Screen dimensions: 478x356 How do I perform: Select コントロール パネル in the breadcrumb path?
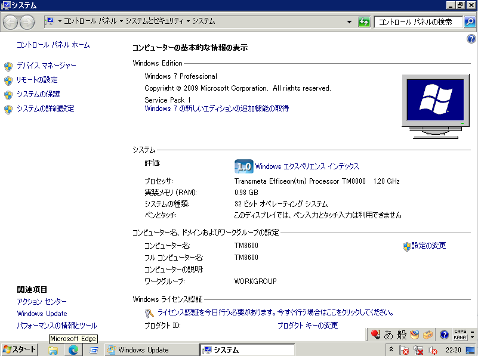[90, 21]
